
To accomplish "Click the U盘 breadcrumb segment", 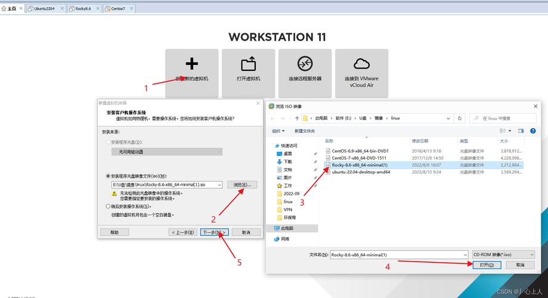I will [363, 119].
